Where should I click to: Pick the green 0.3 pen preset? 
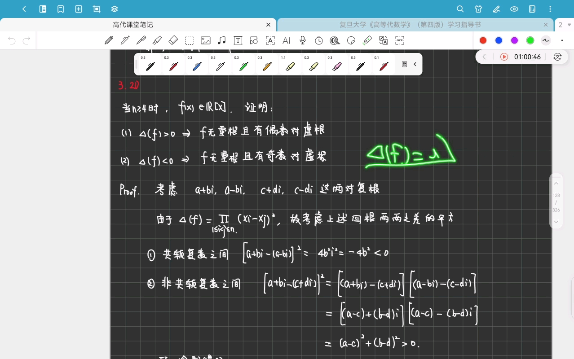point(244,64)
